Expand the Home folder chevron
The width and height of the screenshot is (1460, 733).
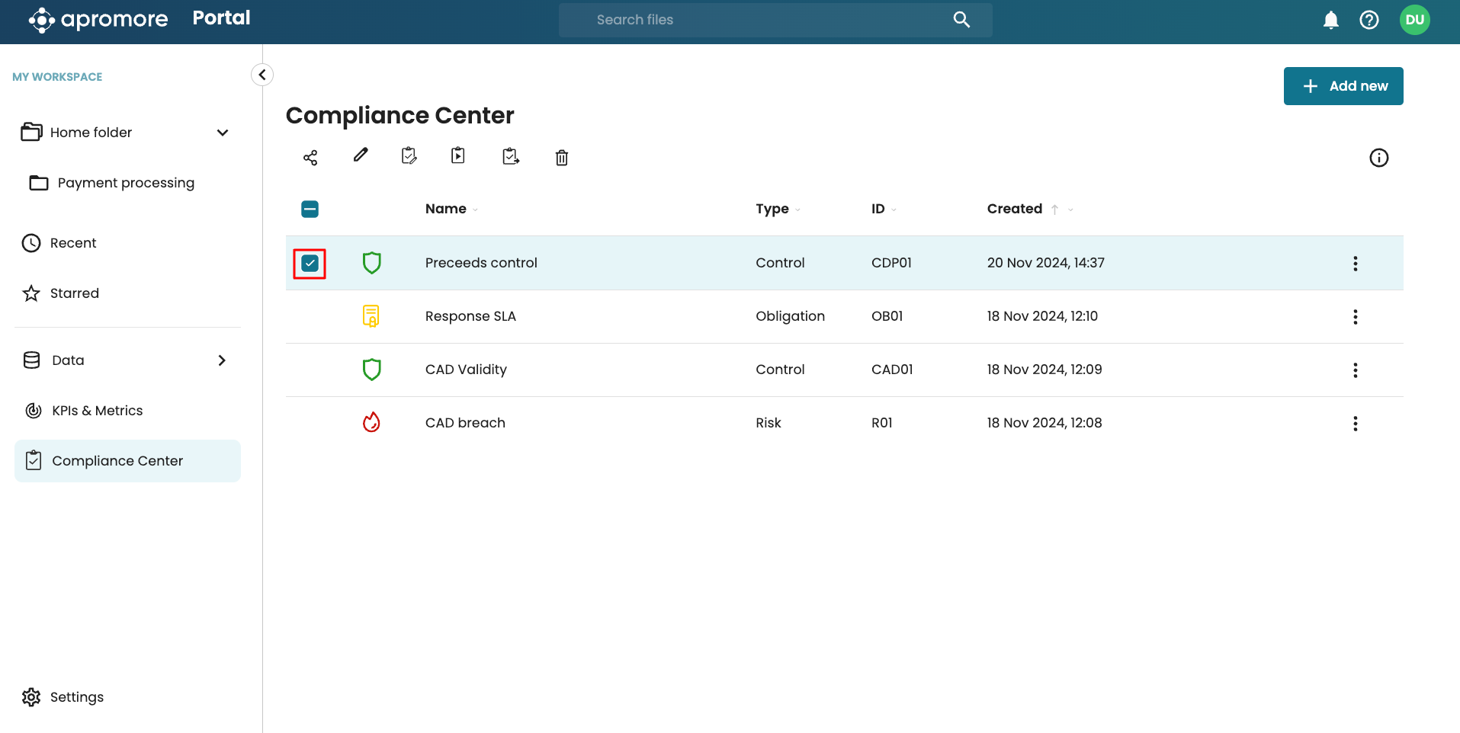[x=223, y=133]
